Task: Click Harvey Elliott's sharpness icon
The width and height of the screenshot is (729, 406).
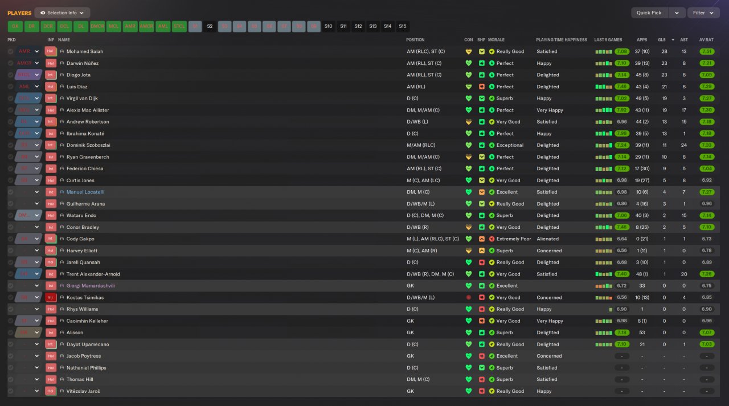Action: pyautogui.click(x=482, y=251)
